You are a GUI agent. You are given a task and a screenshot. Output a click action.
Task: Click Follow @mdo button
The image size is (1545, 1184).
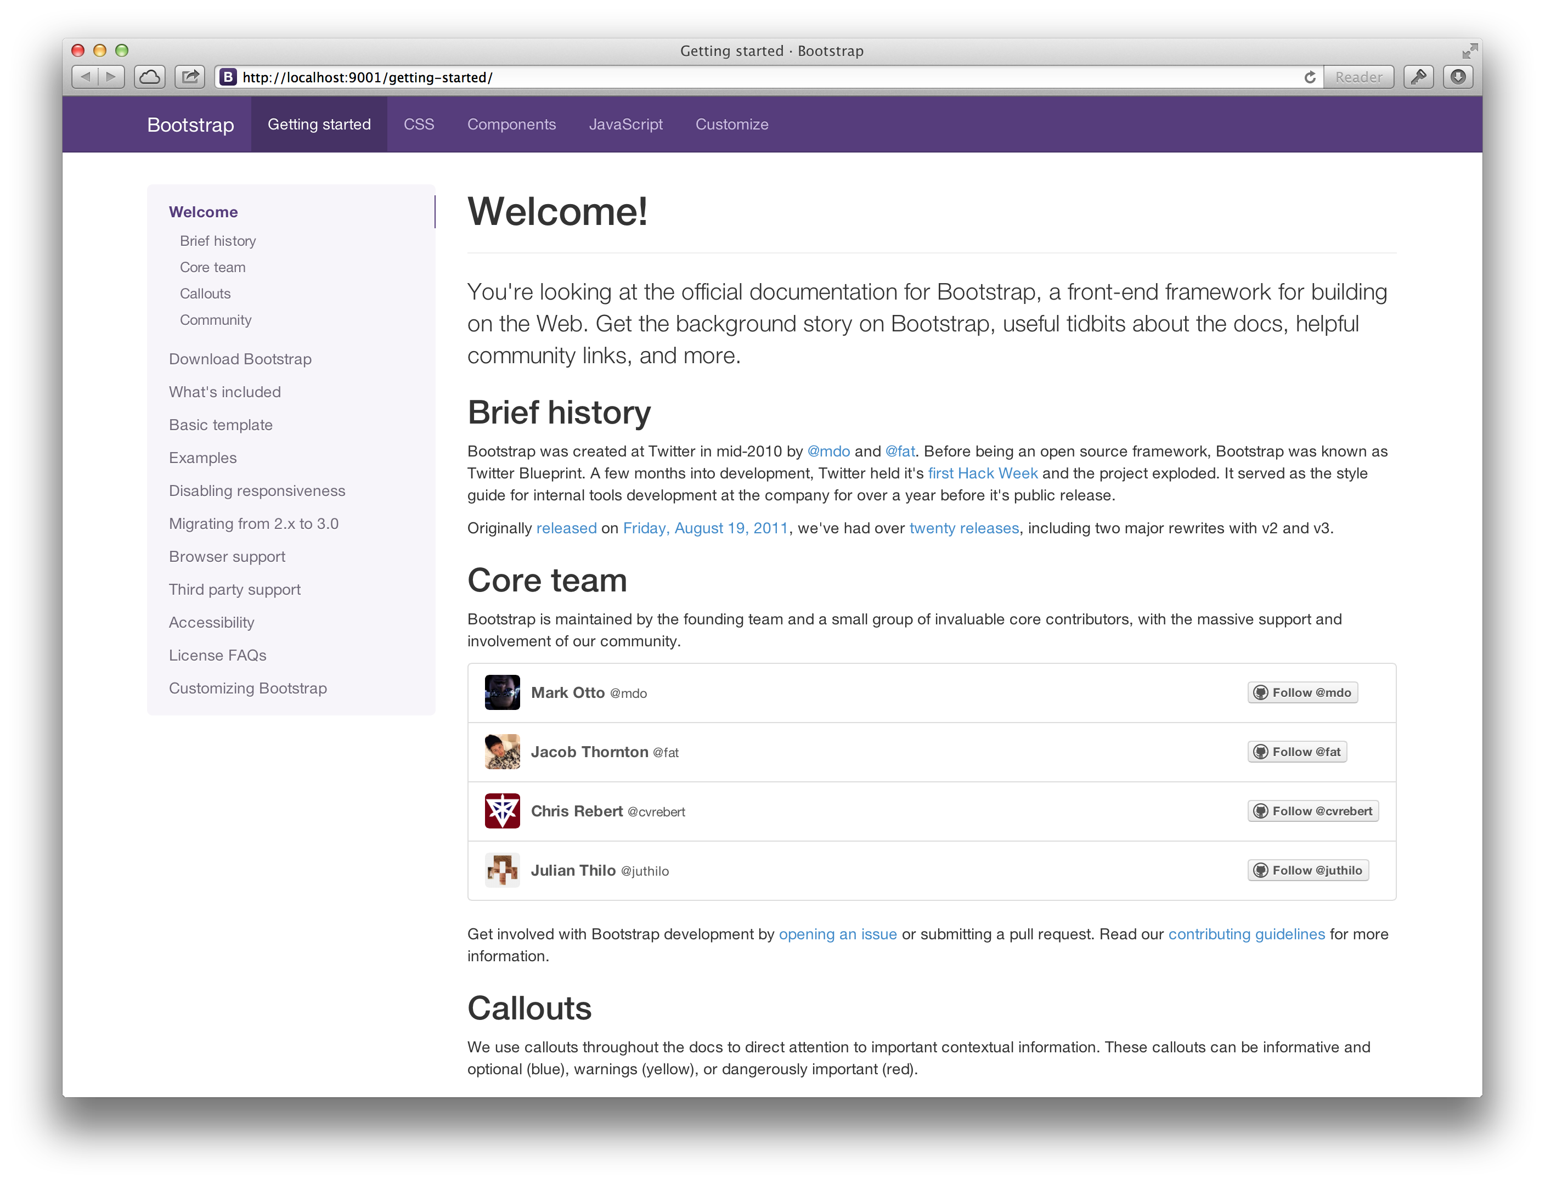point(1304,693)
